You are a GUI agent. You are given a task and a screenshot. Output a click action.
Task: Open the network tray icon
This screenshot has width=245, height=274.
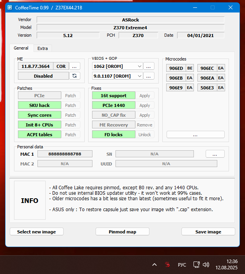tap(197, 265)
